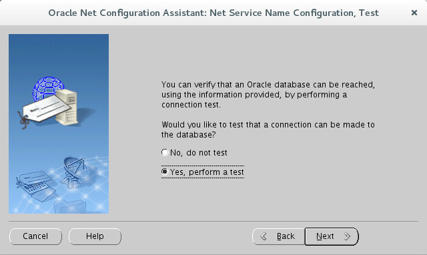427x255 pixels.
Task: Click the right chevron on the Next button
Action: point(347,236)
